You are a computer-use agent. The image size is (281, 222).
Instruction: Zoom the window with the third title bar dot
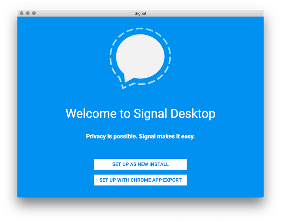[x=34, y=13]
